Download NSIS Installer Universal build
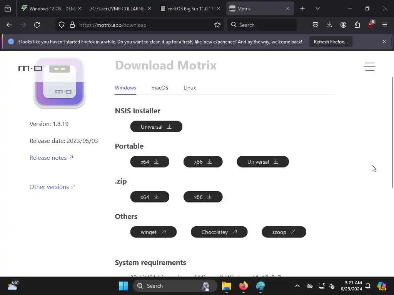The width and height of the screenshot is (394, 295). [156, 127]
